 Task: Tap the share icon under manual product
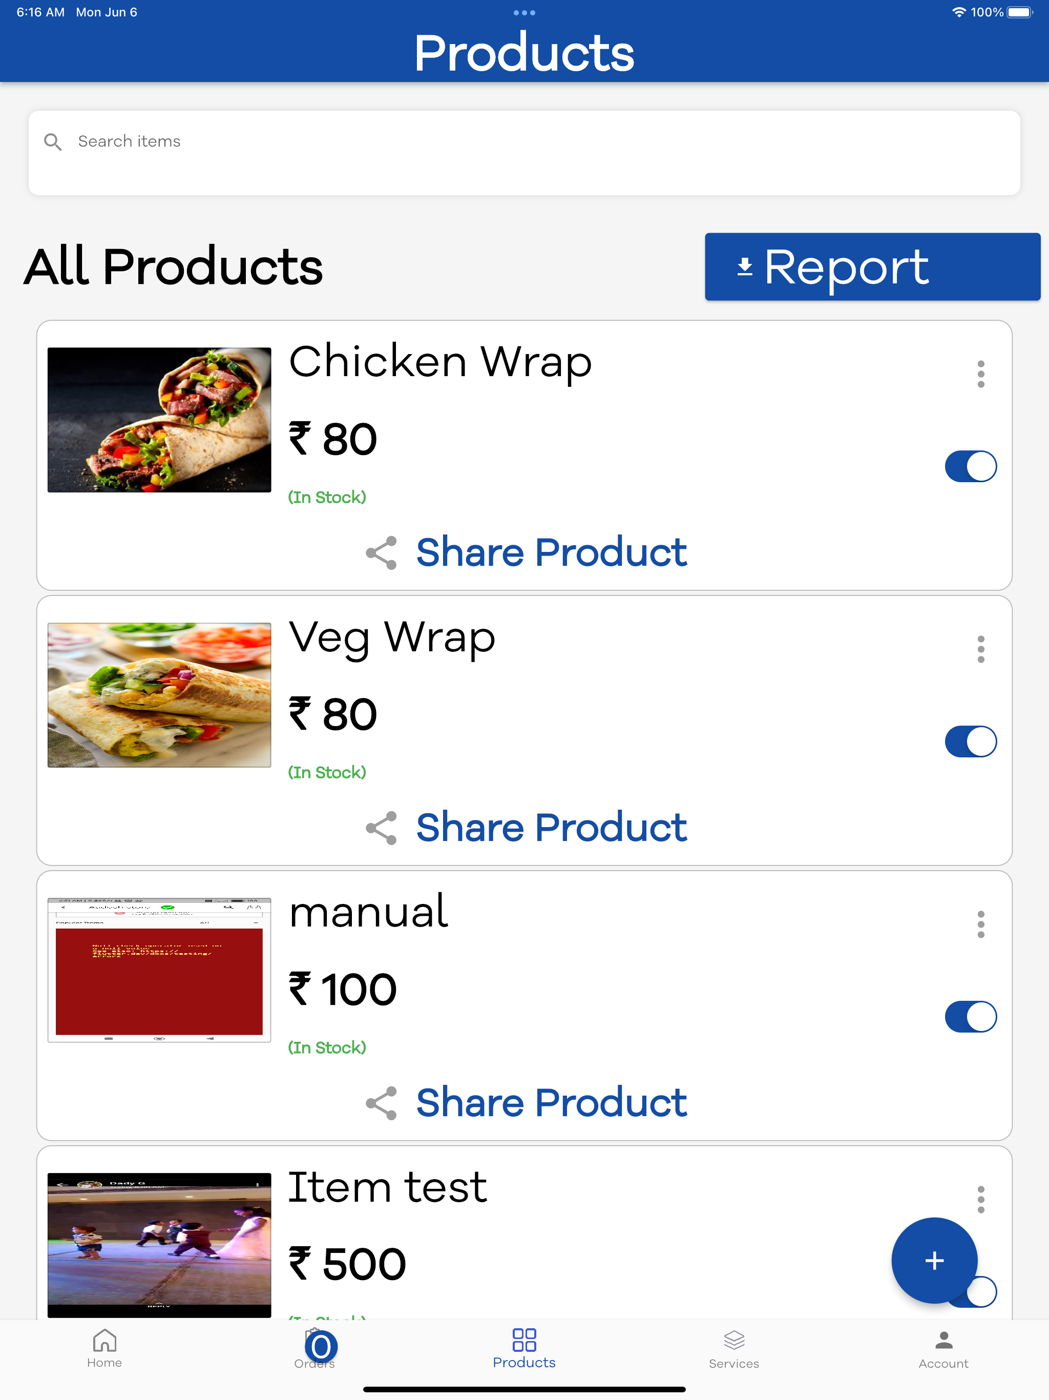[x=382, y=1103]
